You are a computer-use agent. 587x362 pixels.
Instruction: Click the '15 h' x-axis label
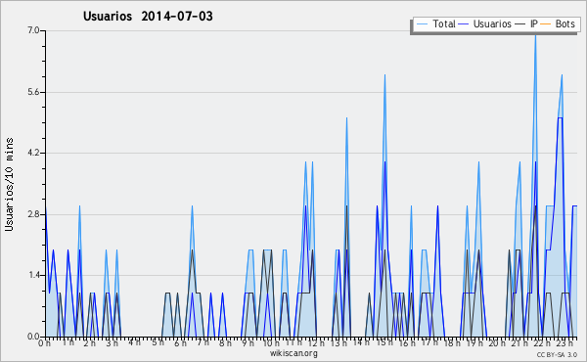coord(384,342)
